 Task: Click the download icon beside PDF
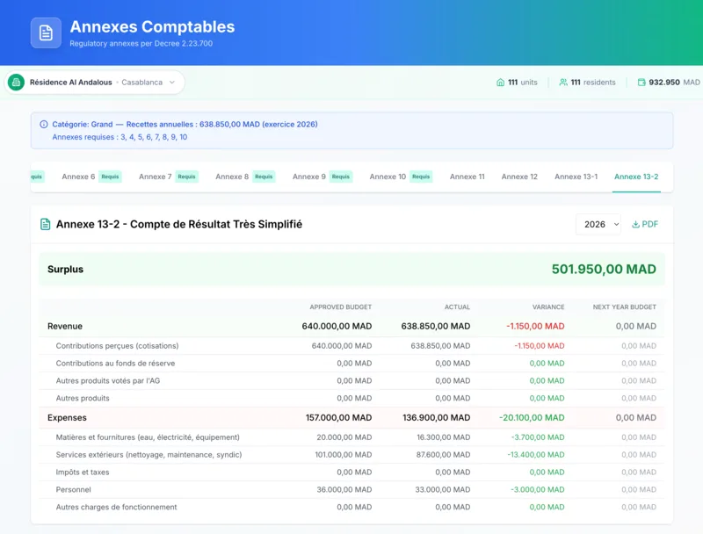[635, 224]
